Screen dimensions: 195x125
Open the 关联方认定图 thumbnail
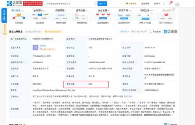tap(145, 19)
